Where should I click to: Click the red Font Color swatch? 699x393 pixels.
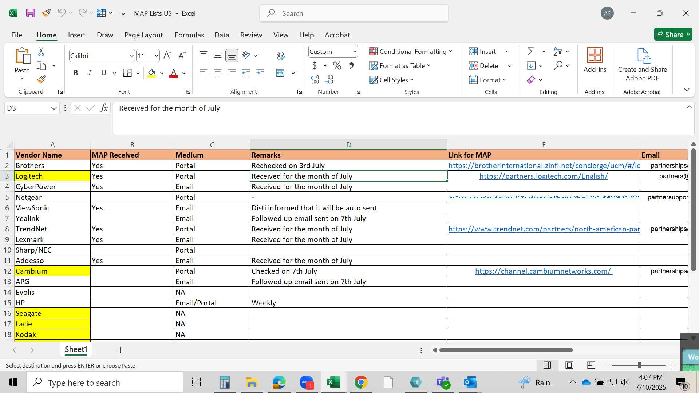coord(174,73)
